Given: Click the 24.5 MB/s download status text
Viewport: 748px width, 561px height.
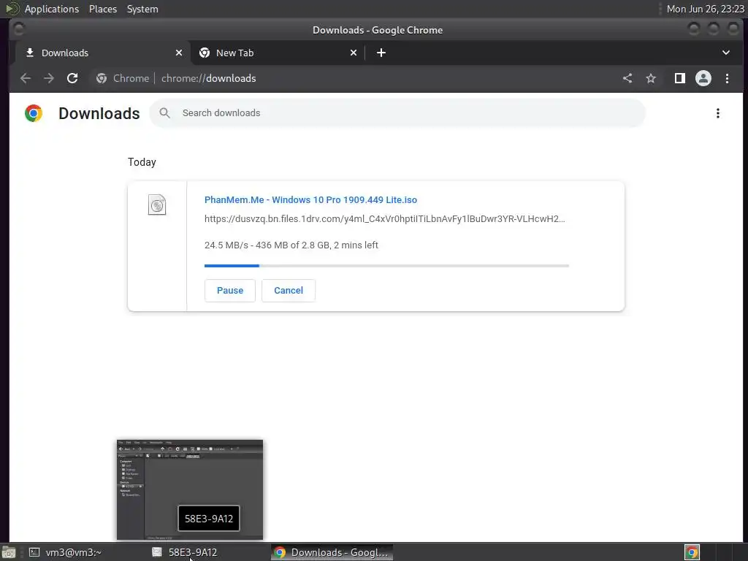Looking at the screenshot, I should click(x=291, y=245).
